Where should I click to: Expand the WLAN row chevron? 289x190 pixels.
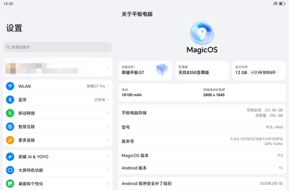tap(107, 86)
